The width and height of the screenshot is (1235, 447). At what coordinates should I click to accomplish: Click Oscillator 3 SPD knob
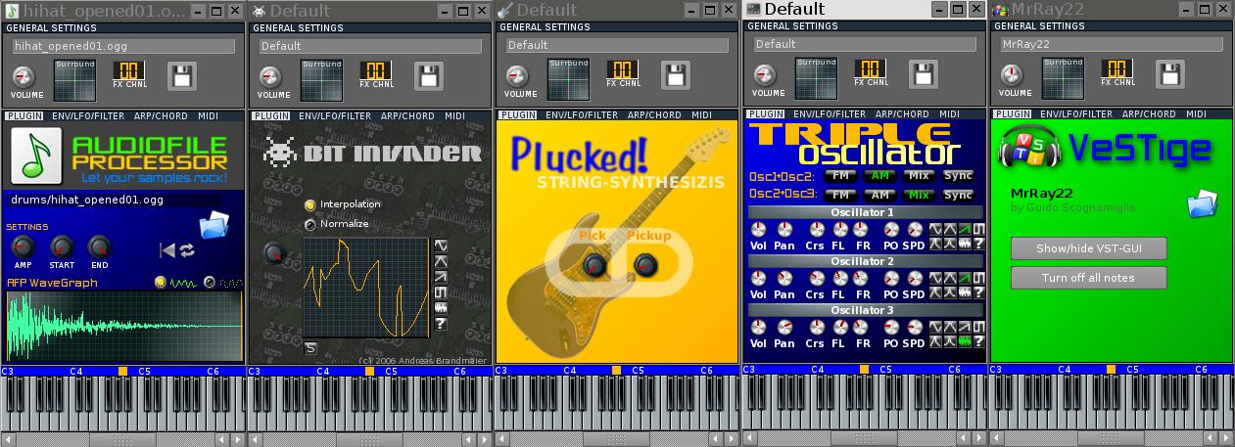(914, 327)
